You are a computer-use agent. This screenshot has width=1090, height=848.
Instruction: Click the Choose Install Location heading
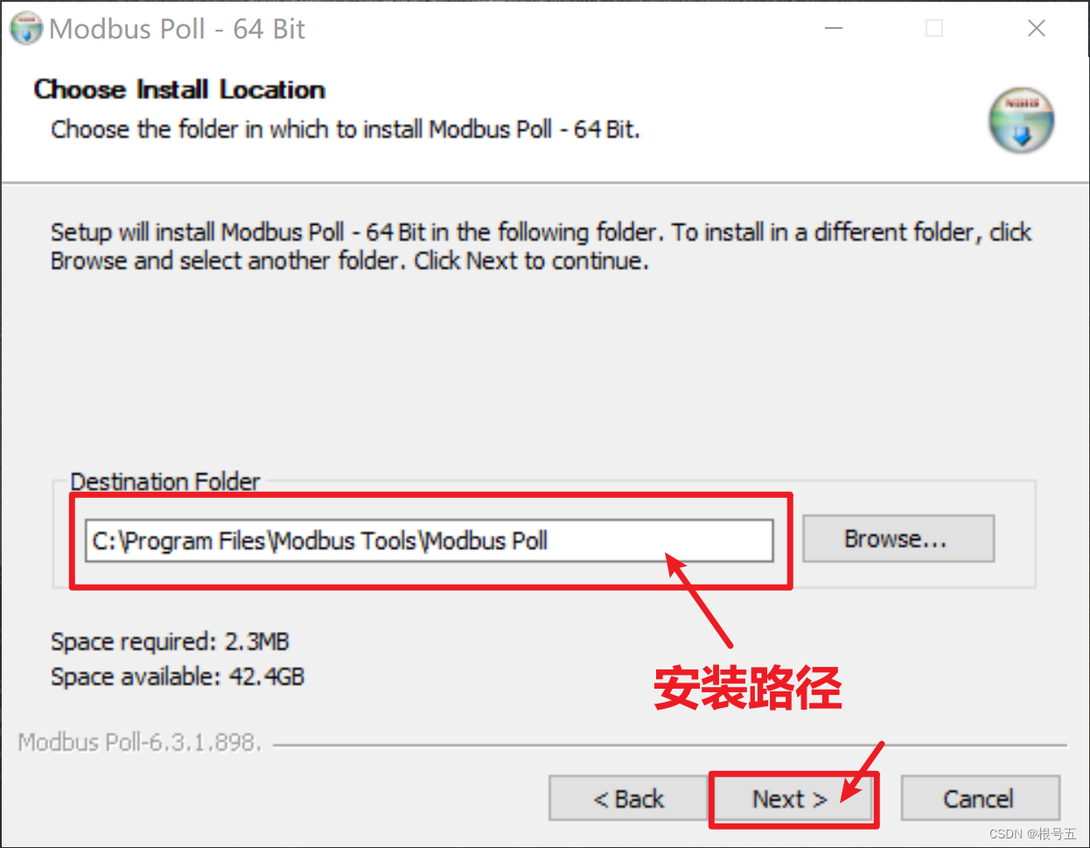(x=179, y=89)
